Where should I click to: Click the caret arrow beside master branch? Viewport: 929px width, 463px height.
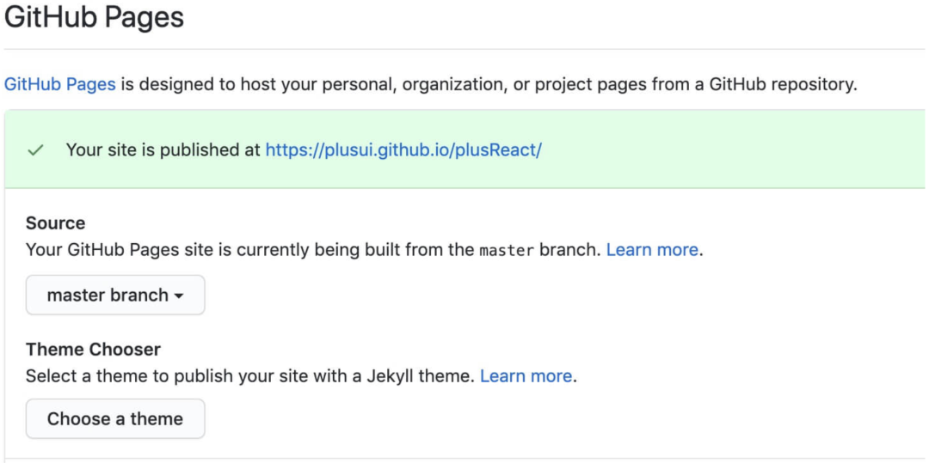[179, 296]
